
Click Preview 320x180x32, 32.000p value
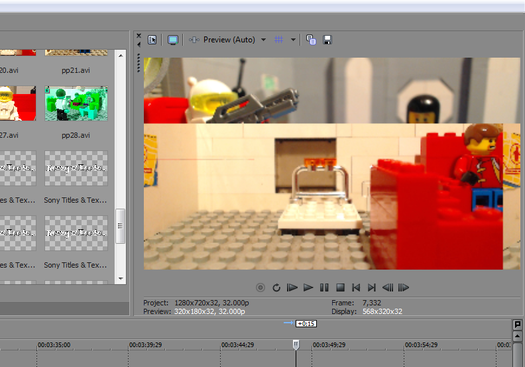(x=209, y=311)
